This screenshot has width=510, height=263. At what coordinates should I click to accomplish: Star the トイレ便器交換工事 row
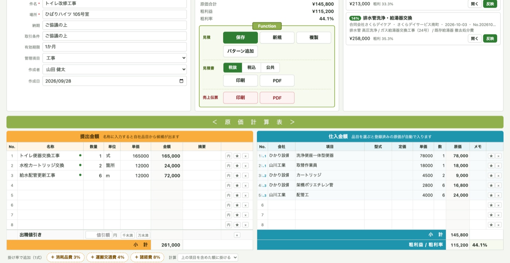coord(237,156)
